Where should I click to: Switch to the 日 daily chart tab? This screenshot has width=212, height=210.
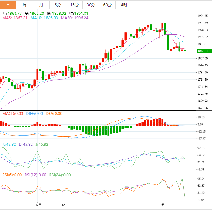[8, 5]
